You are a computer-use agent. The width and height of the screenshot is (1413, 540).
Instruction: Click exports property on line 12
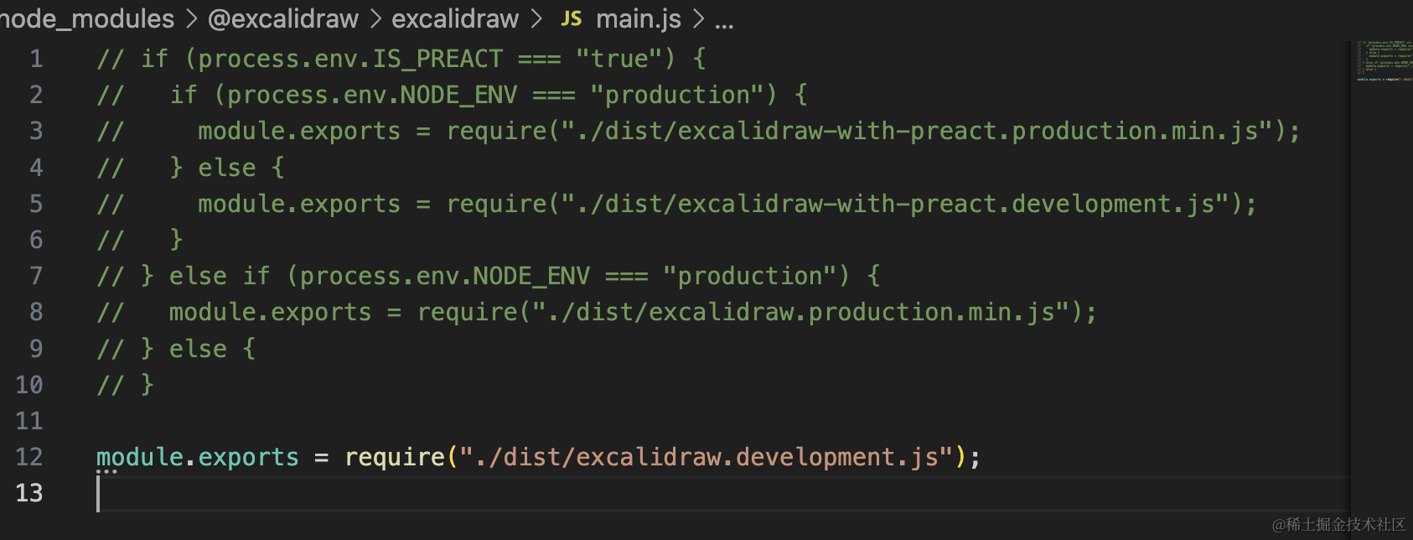(x=248, y=457)
